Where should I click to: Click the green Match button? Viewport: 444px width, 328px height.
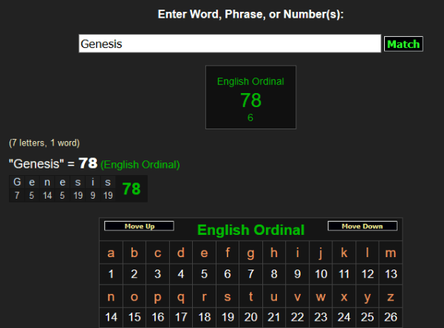coord(403,44)
